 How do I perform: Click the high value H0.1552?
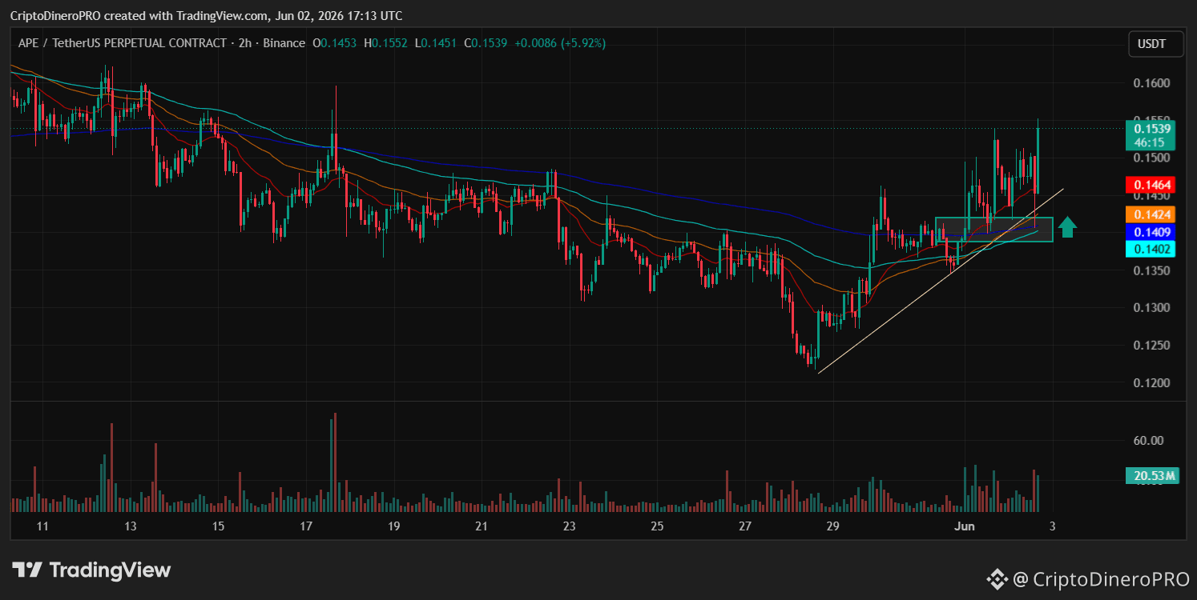pos(386,43)
